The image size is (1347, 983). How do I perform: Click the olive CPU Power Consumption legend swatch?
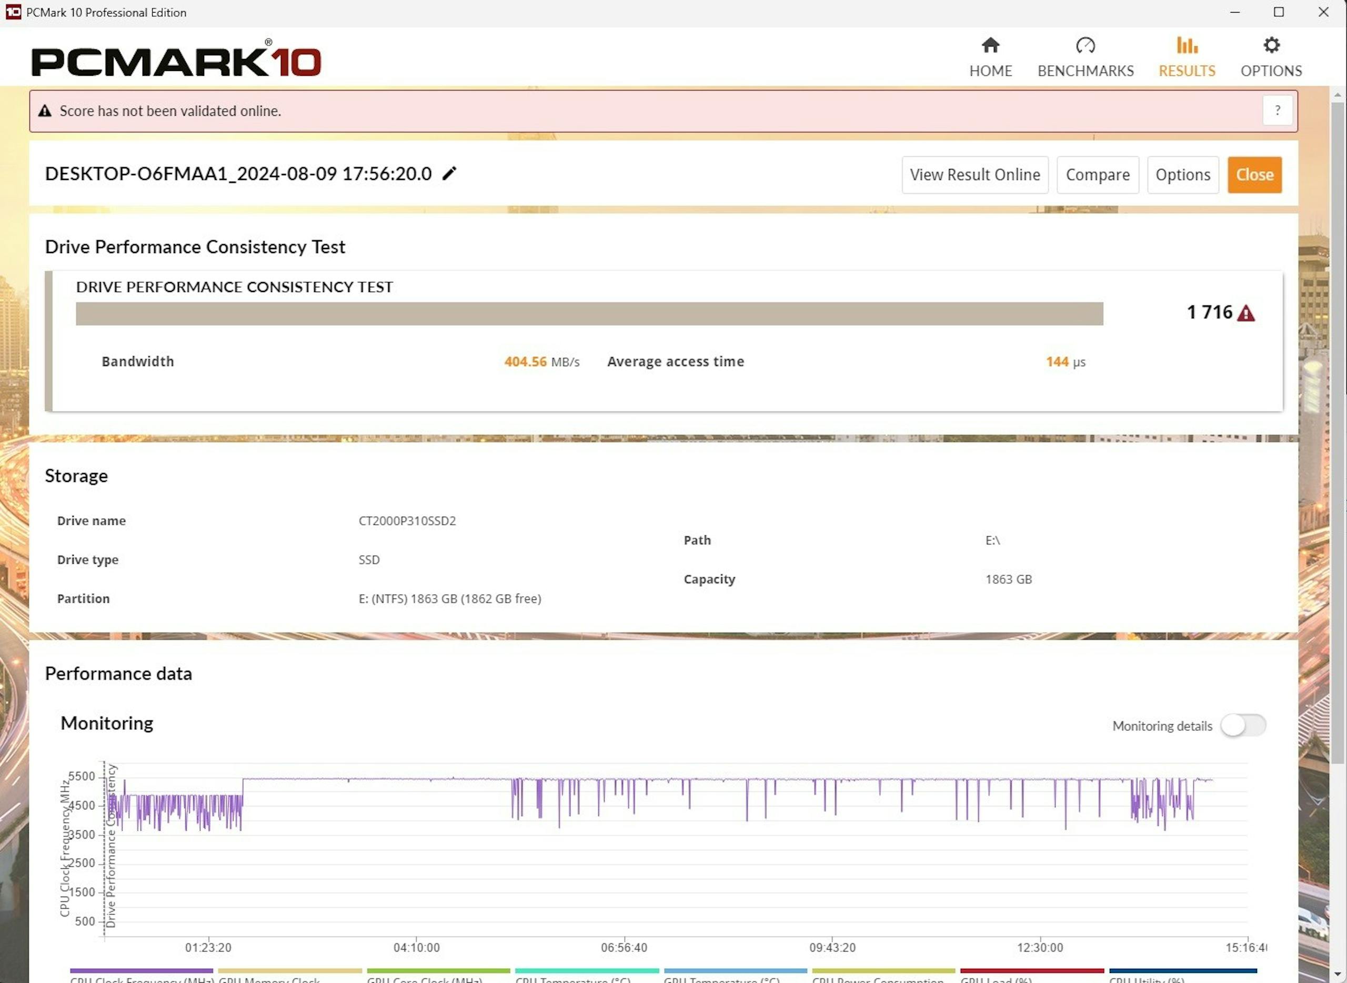[883, 970]
